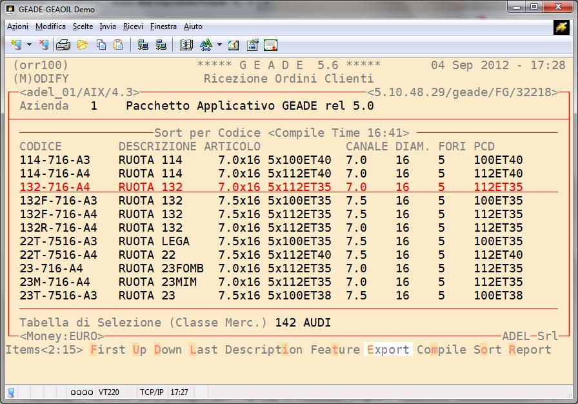Select the Report command in terminal
The height and width of the screenshot is (404, 578).
(x=530, y=350)
